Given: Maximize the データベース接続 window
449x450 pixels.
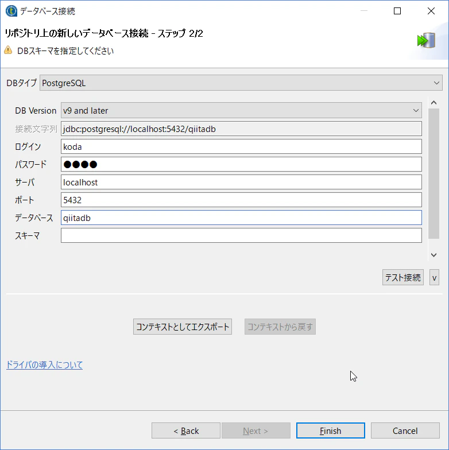Looking at the screenshot, I should 397,11.
